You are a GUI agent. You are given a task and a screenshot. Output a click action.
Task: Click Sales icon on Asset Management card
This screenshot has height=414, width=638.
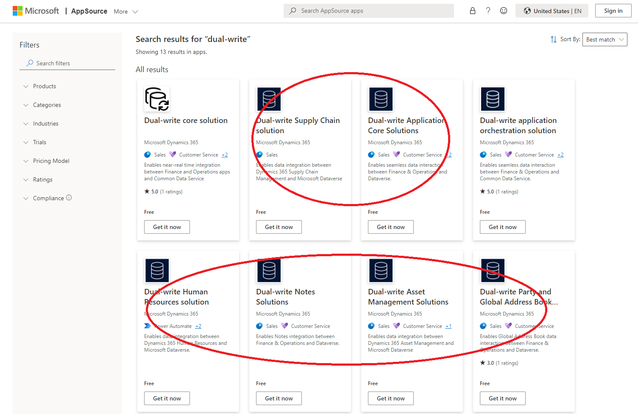tap(371, 326)
